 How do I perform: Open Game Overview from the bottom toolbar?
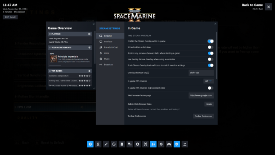[90, 144]
